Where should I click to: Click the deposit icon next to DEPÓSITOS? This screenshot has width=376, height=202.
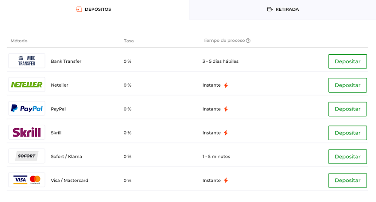(79, 9)
